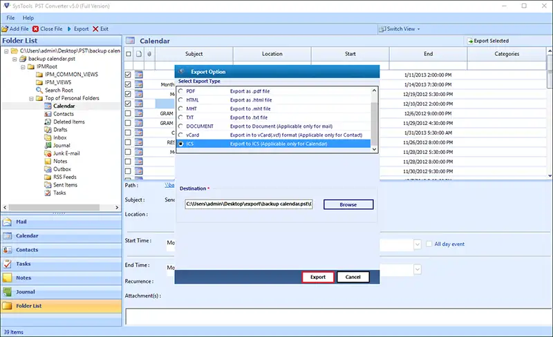
Task: Open the File menu
Action: pyautogui.click(x=10, y=18)
